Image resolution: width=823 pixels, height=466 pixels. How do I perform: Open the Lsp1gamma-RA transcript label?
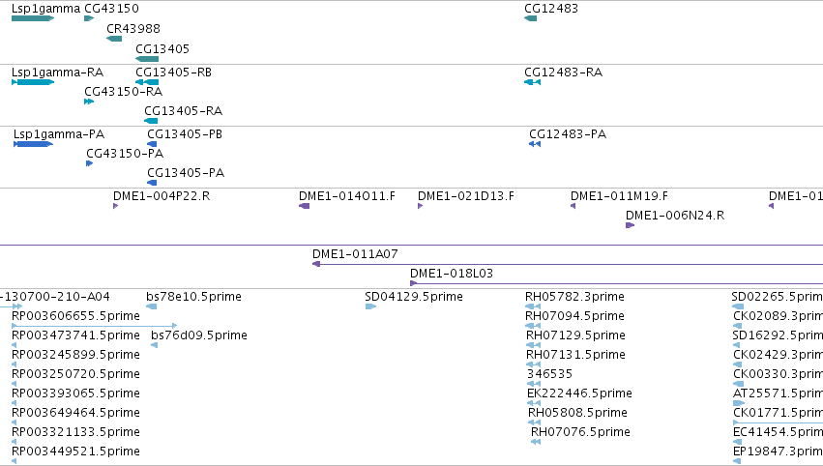pyautogui.click(x=57, y=72)
